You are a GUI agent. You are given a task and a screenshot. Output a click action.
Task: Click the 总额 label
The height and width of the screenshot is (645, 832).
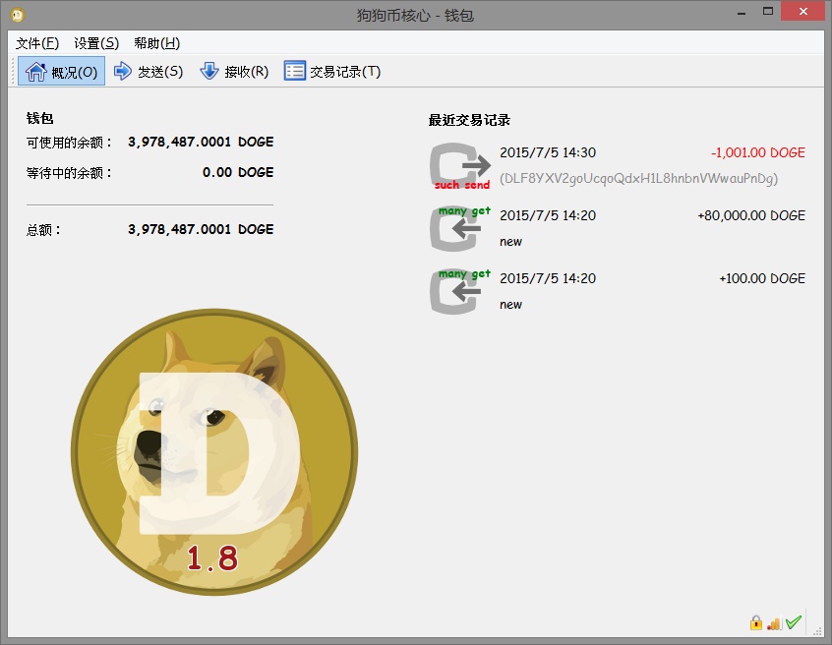(43, 230)
